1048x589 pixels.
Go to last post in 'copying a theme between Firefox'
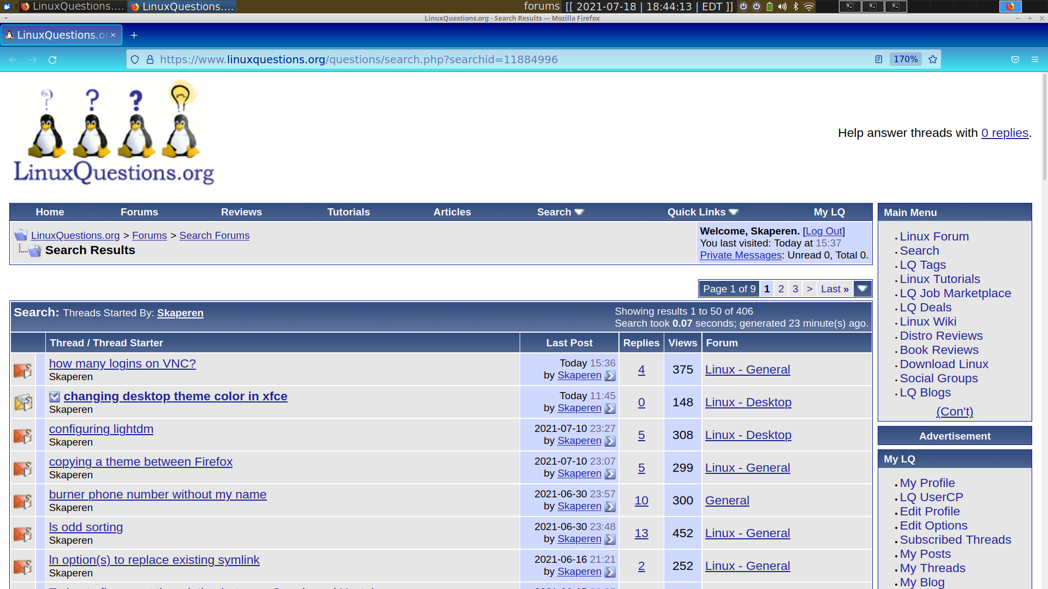click(610, 474)
